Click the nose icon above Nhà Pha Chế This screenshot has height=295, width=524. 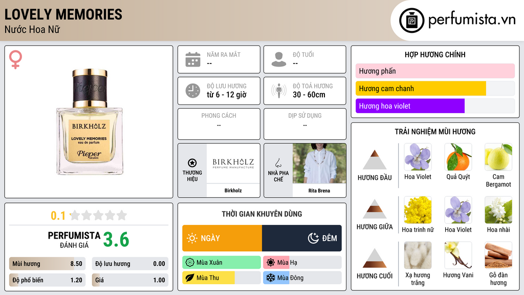tap(278, 163)
